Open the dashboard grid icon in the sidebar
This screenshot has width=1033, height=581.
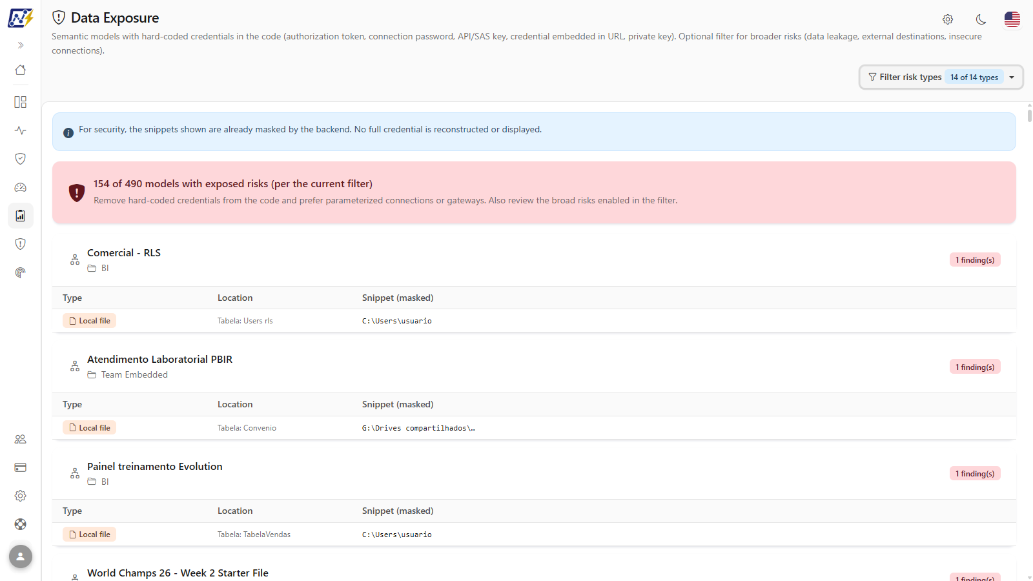pyautogui.click(x=21, y=102)
